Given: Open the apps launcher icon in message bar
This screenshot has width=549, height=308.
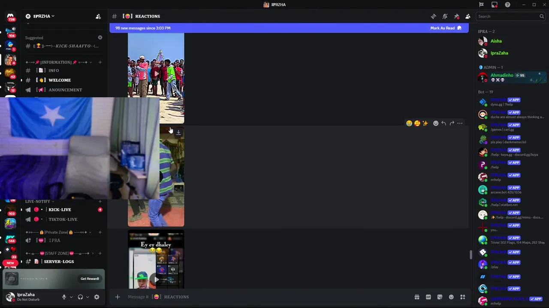Looking at the screenshot, I should 463,297.
